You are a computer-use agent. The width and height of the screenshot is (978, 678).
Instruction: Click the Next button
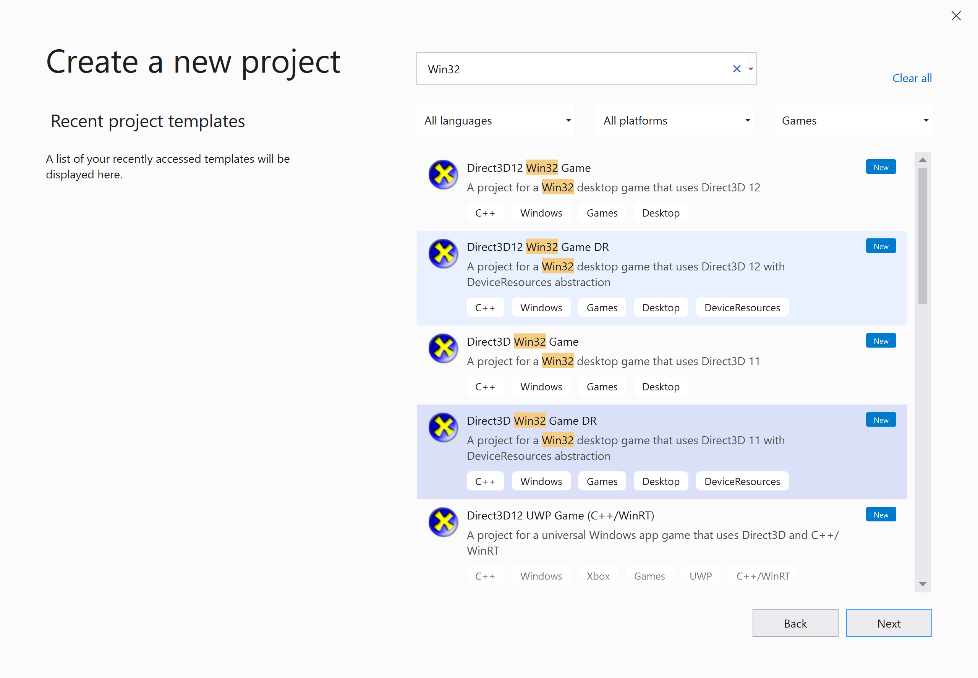pyautogui.click(x=889, y=623)
